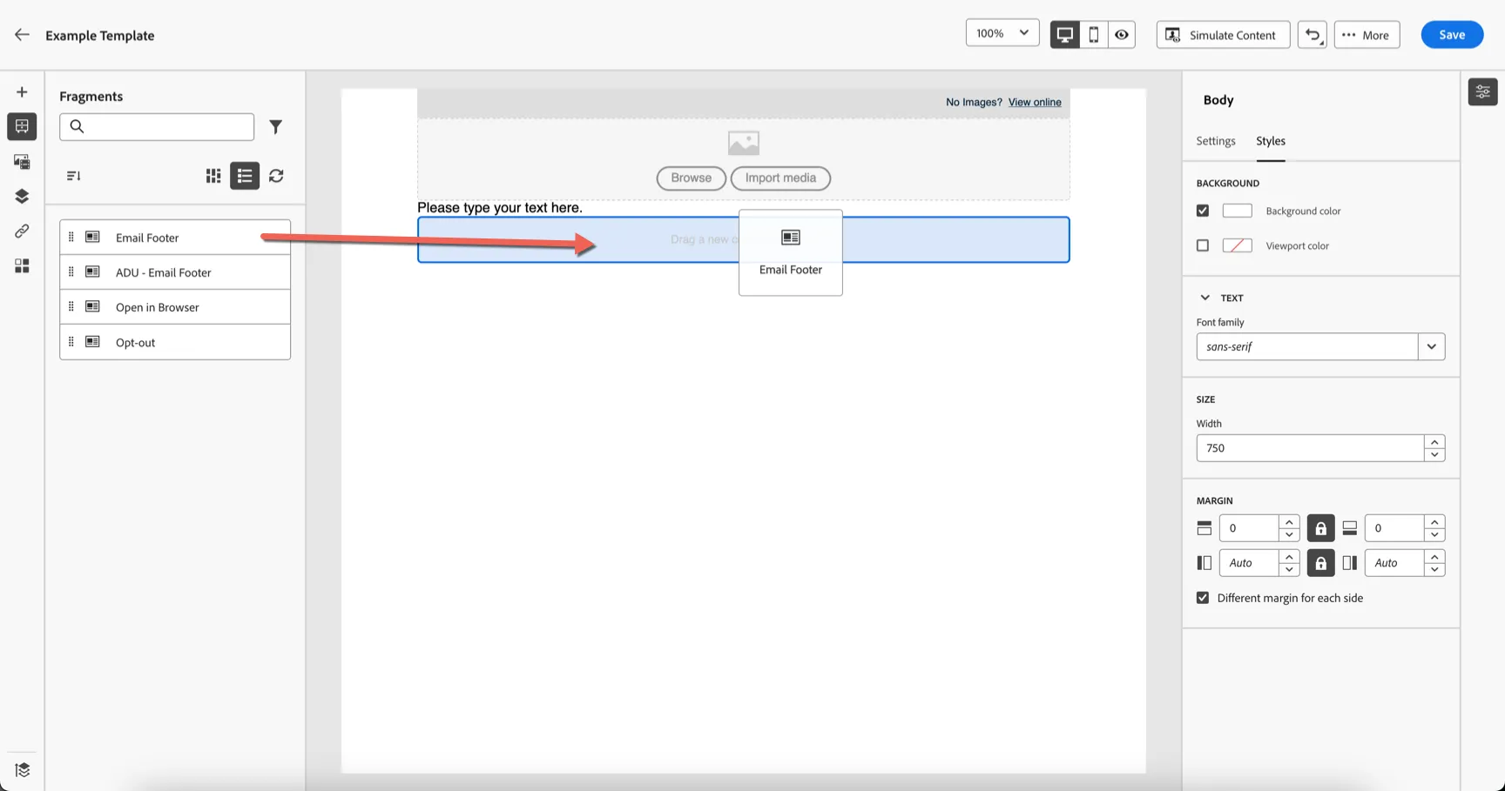Click the Add components plus icon

pos(22,92)
